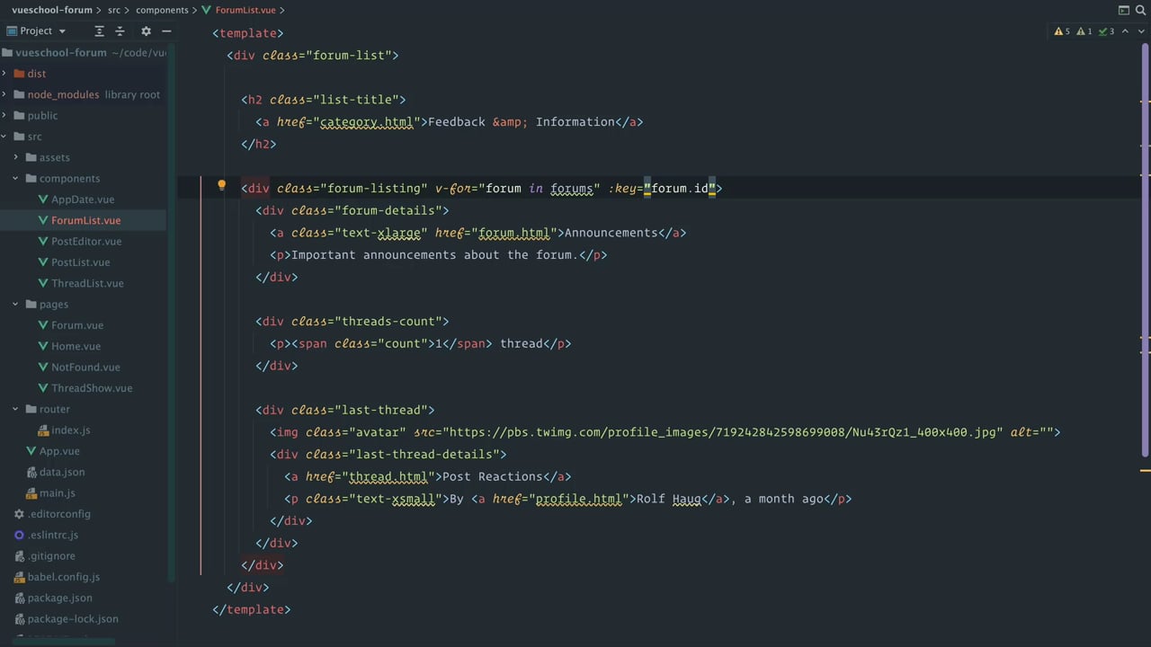Image resolution: width=1151 pixels, height=647 pixels.
Task: Click the Collapse All icon in Project panel
Action: click(x=120, y=31)
